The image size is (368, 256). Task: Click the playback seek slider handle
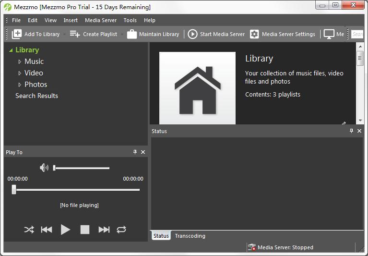click(x=14, y=190)
